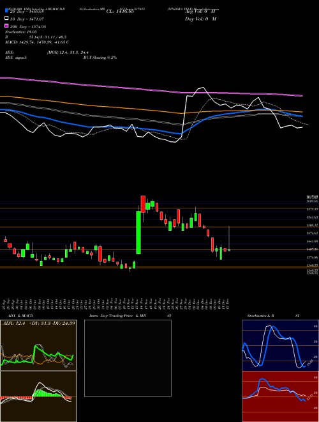This screenshot has height=422, width=319.
Task: Click the magenta 200 Day legend swatch
Action: tap(7, 26)
